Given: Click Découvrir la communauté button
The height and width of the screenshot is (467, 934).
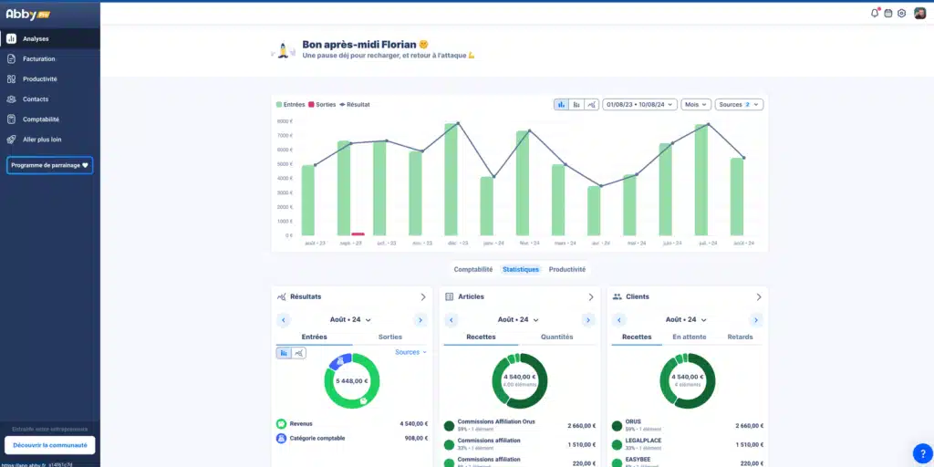Looking at the screenshot, I should (49, 445).
